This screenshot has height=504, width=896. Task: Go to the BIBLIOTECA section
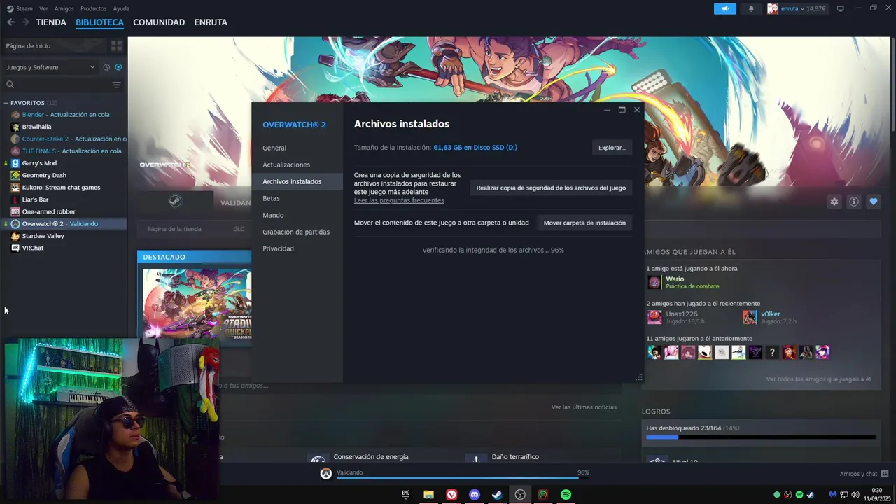(99, 22)
